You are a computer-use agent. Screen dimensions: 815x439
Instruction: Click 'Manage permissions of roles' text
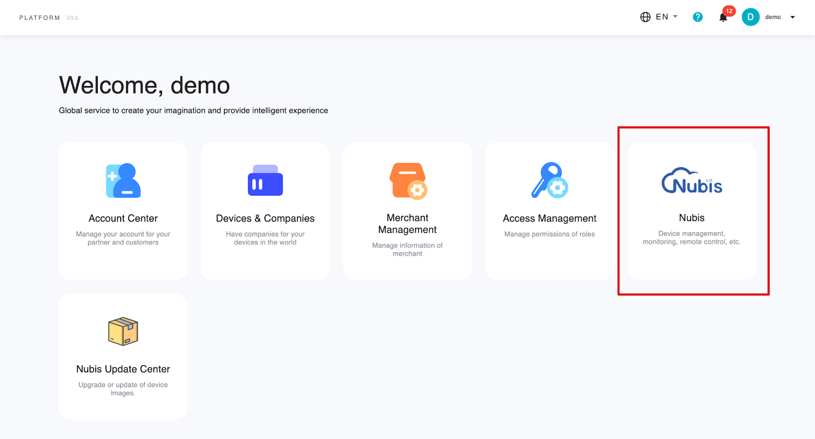(x=550, y=234)
